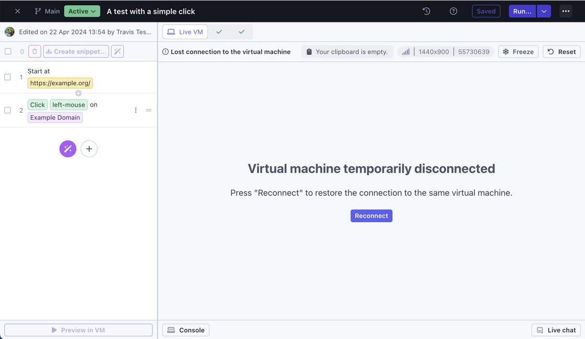
Task: Open the Run options dropdown arrow
Action: click(544, 11)
